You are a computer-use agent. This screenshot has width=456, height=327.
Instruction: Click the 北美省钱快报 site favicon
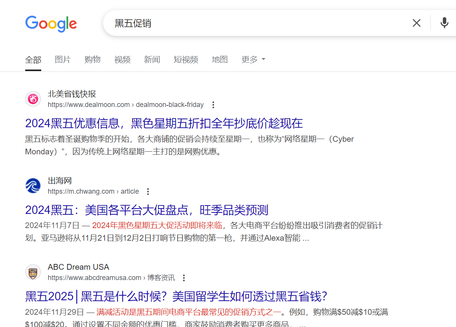click(33, 99)
